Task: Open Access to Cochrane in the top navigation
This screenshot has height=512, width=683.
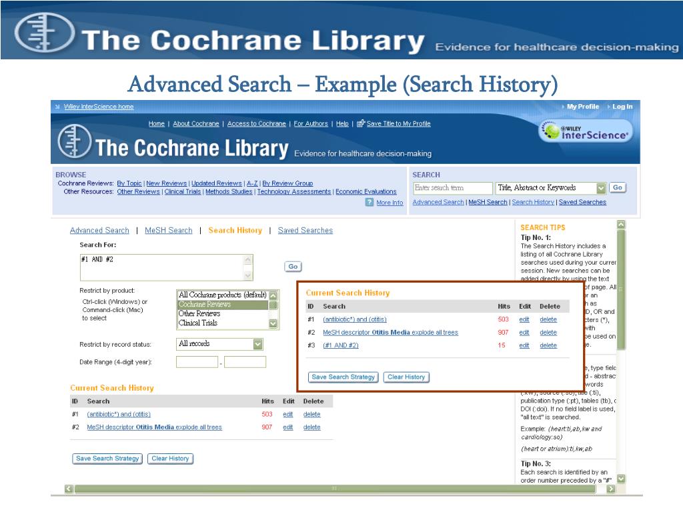Action: [257, 123]
